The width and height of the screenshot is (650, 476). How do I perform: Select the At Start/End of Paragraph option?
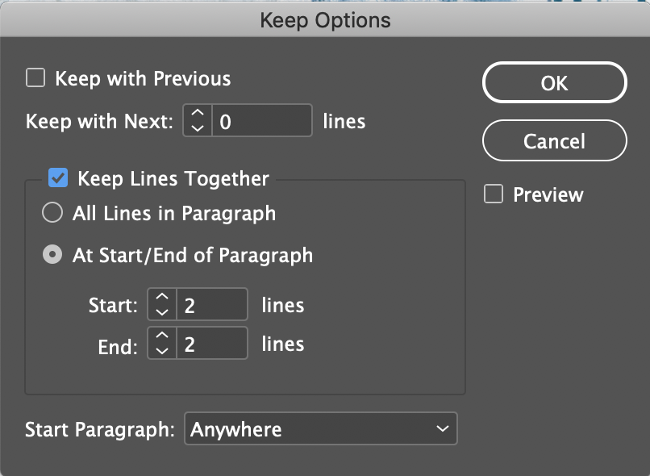(x=51, y=254)
